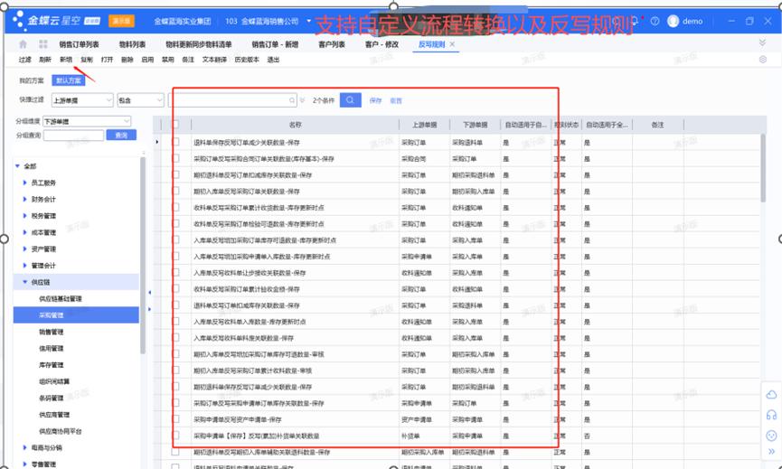Open the smiley feedback icon
This screenshot has width=782, height=469.
[x=771, y=436]
